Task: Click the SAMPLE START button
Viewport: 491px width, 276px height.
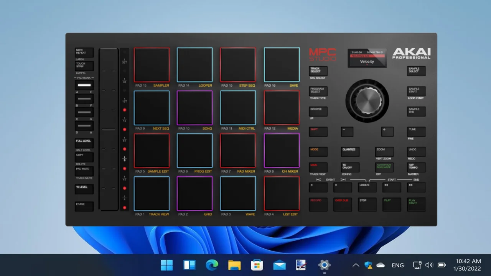Action: pos(417,91)
